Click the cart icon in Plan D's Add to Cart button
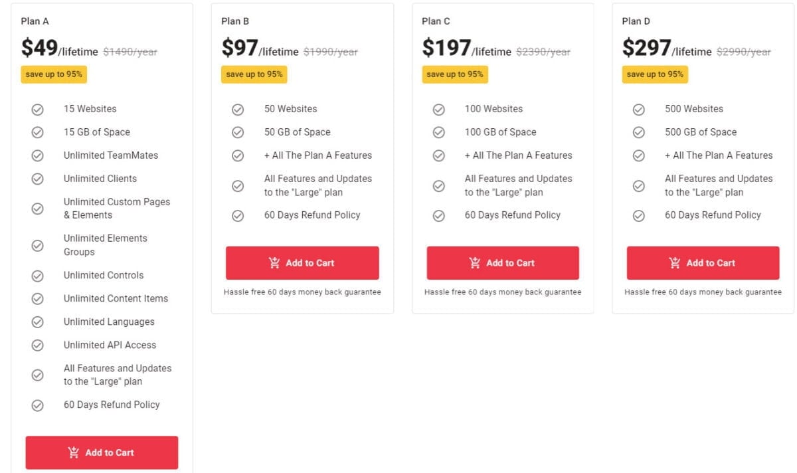 (674, 262)
